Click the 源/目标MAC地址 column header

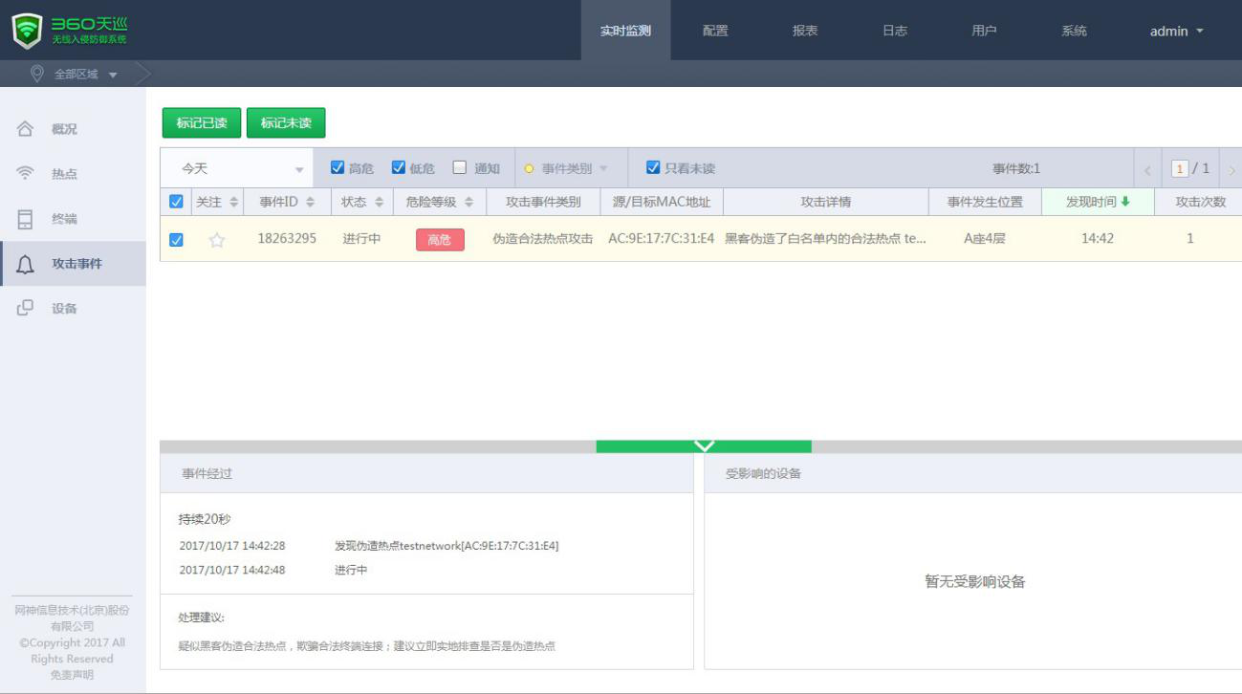pos(662,202)
